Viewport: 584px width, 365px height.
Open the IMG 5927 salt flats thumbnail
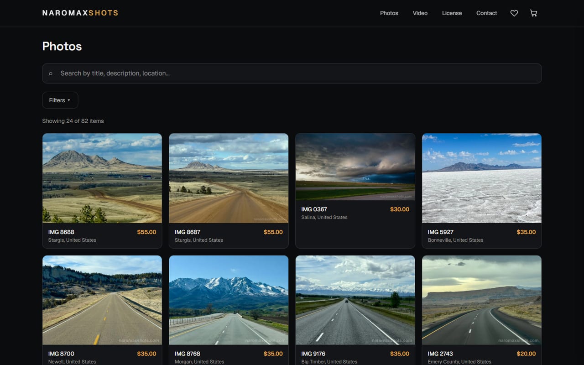pyautogui.click(x=482, y=178)
